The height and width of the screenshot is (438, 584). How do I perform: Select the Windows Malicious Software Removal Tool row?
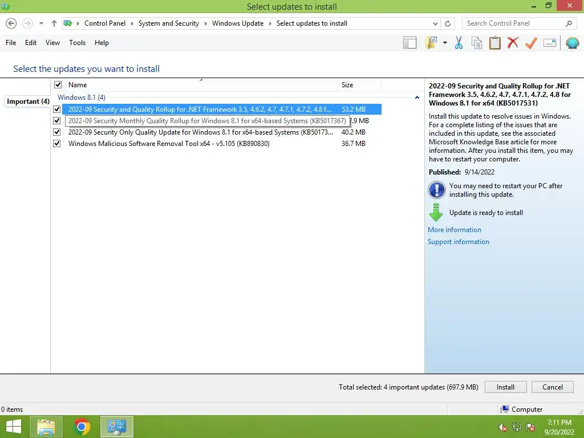tap(222, 143)
